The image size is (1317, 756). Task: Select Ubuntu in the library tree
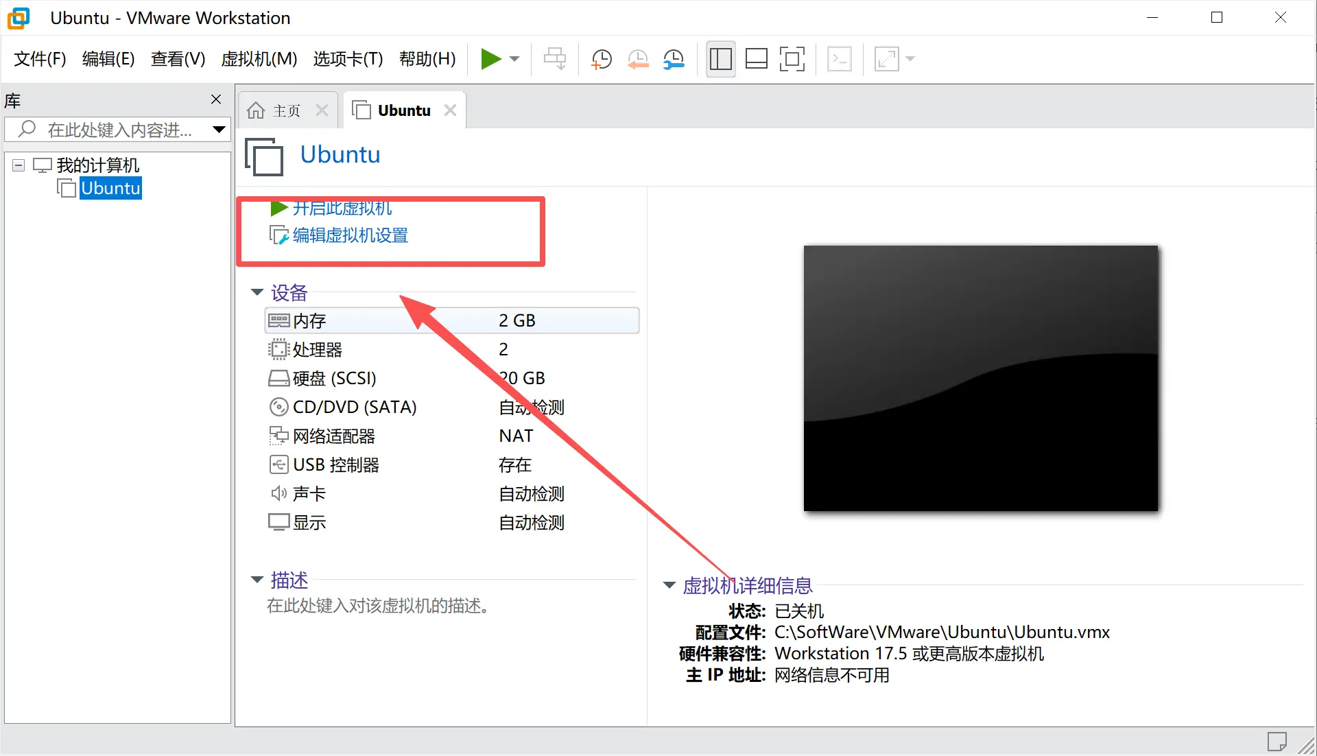point(110,188)
